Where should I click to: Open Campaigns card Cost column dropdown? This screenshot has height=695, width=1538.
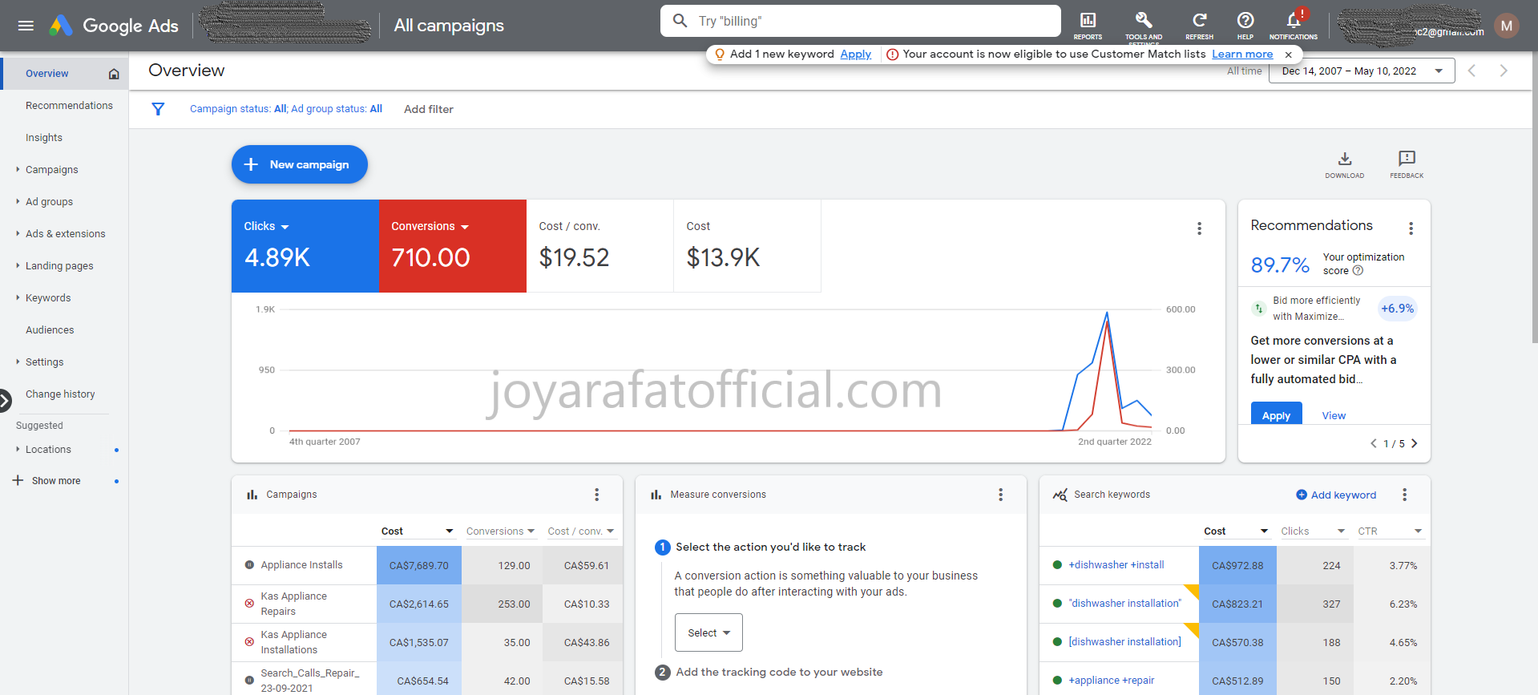[418, 531]
